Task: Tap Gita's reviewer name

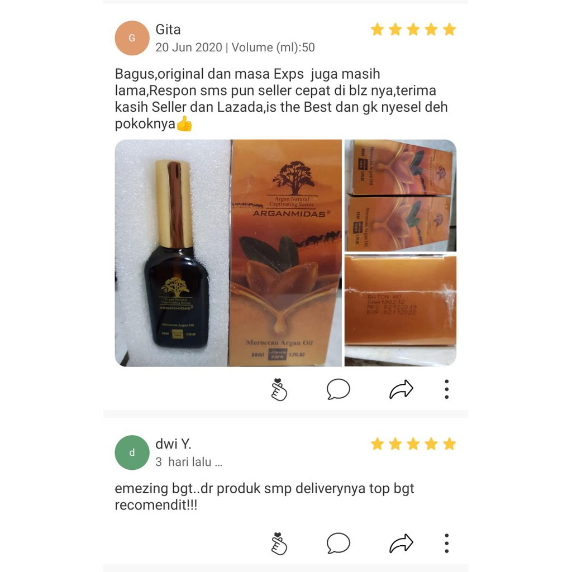Action: [168, 30]
